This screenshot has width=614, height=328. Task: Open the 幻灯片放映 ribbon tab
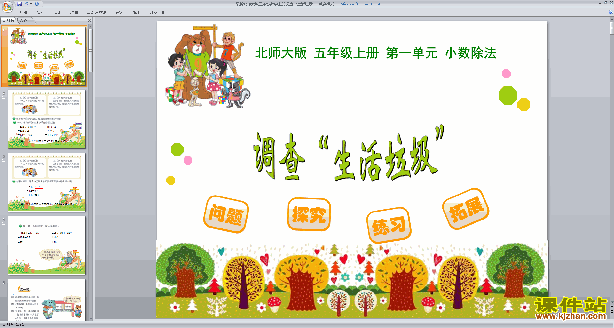tap(97, 12)
